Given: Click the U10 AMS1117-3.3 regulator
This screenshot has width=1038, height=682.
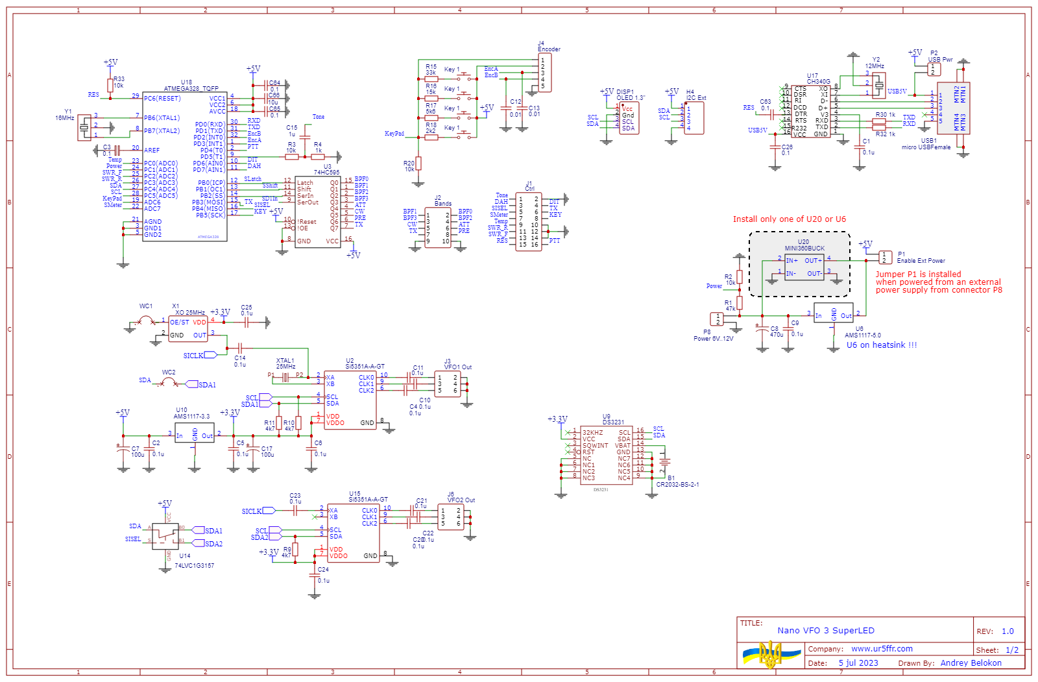Looking at the screenshot, I should [x=195, y=433].
